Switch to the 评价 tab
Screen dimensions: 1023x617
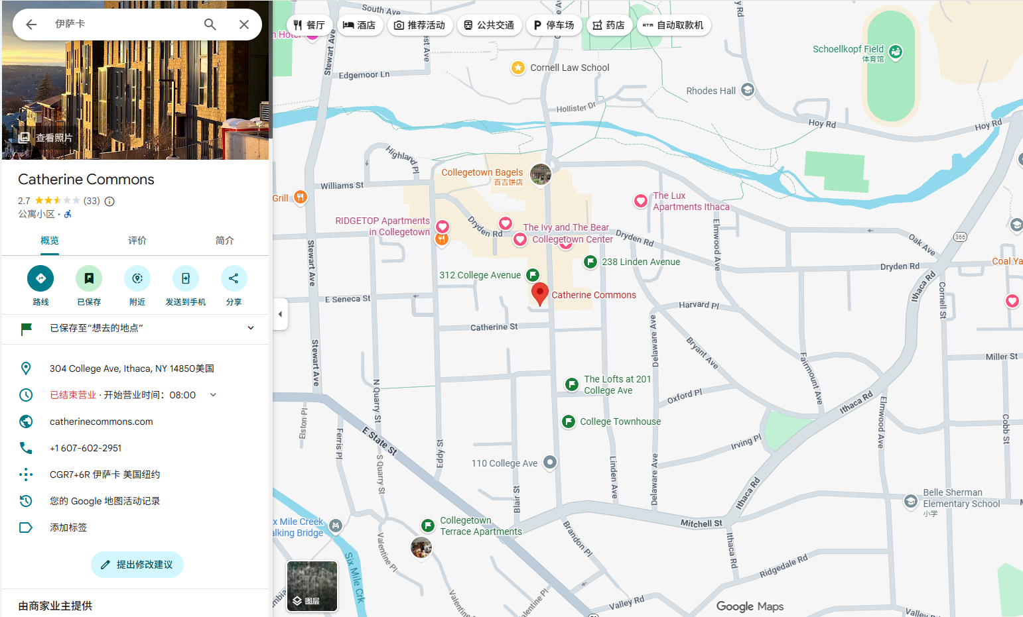137,241
